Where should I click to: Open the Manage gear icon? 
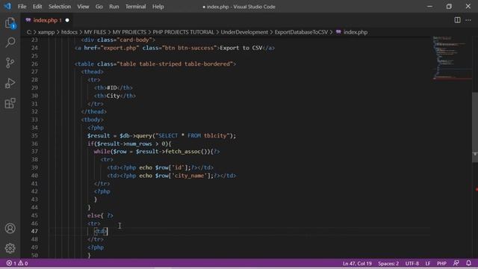pyautogui.click(x=10, y=248)
